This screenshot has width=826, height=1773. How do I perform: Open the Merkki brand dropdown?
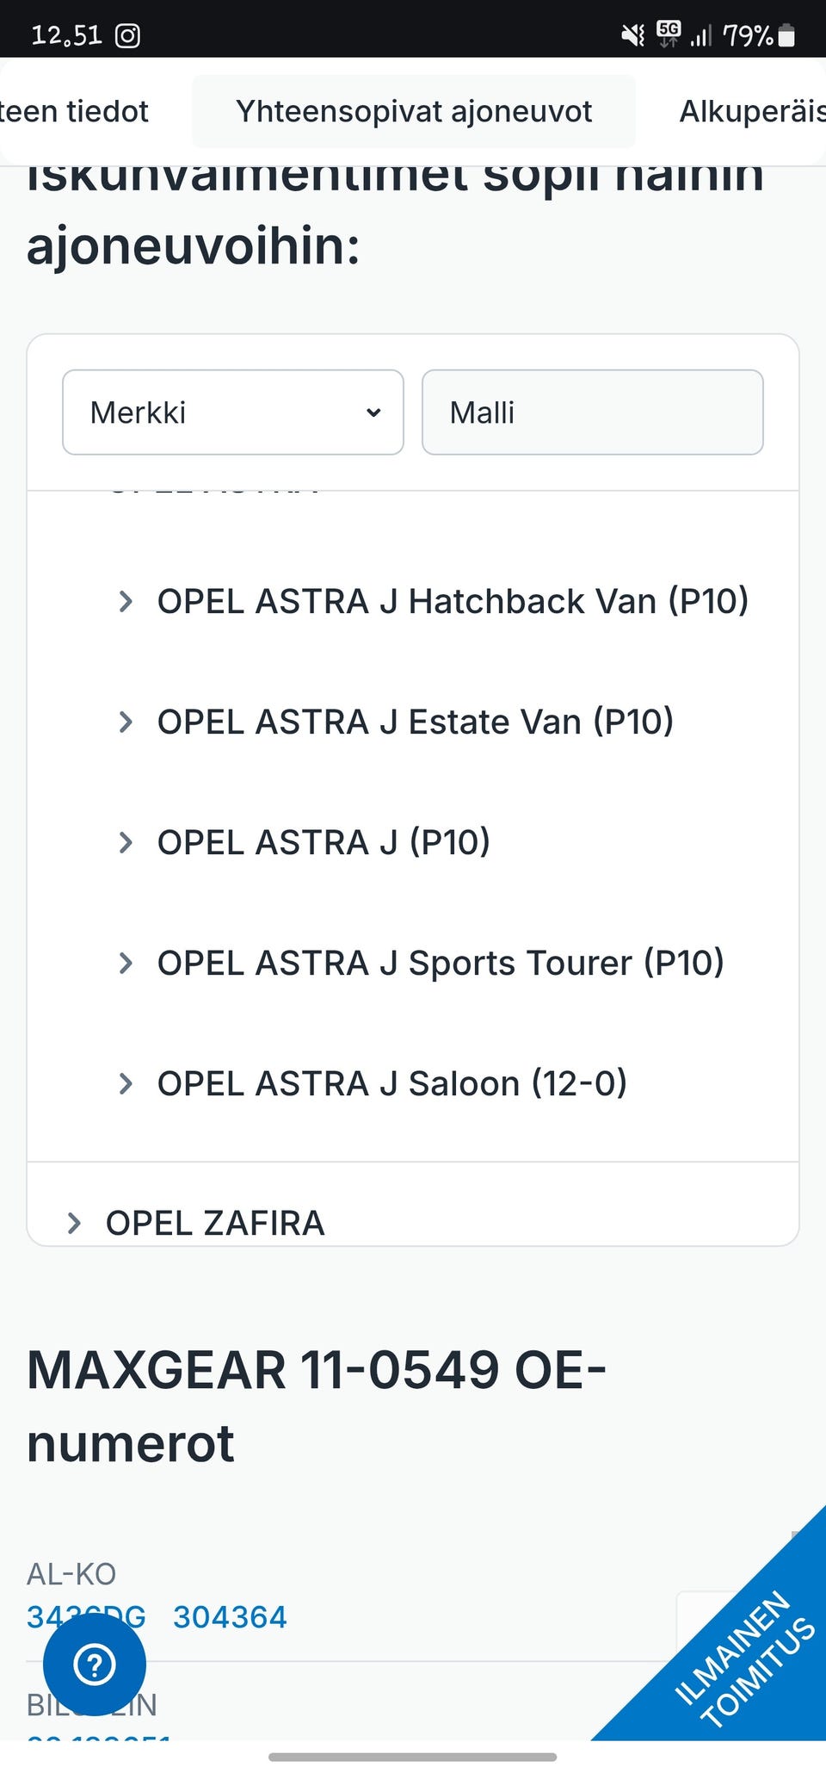(233, 412)
